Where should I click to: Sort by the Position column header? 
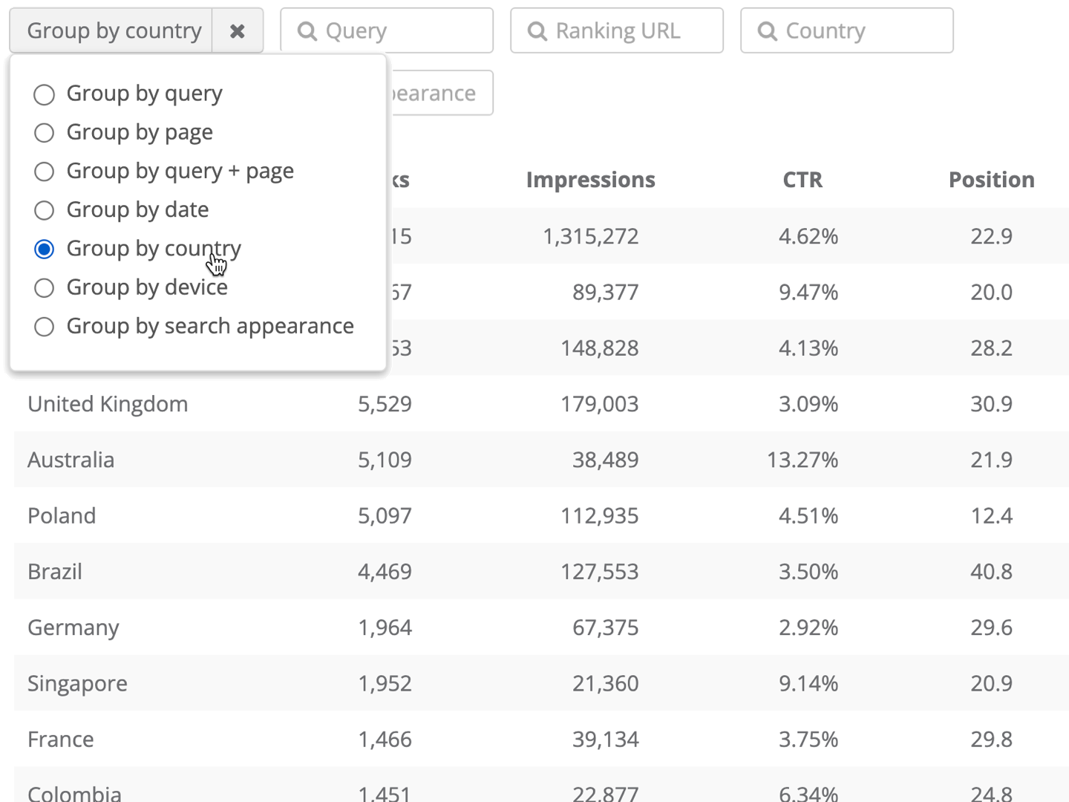[x=992, y=180]
